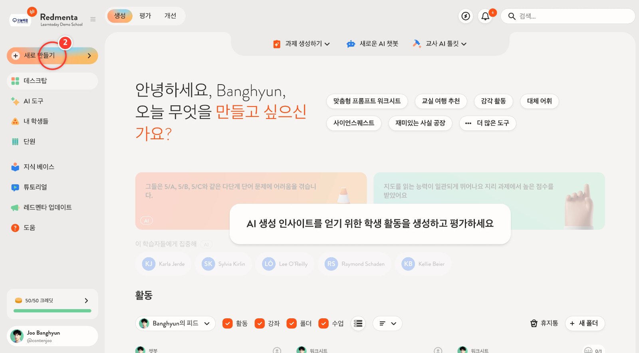Viewport: 639px width, 353px height.
Task: Toggle the 활동 checkbox
Action: (228, 323)
